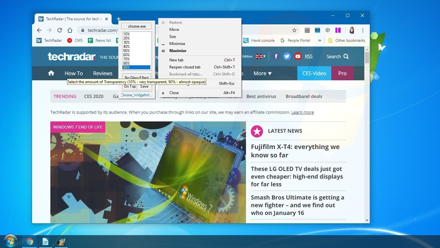The image size is (440, 248).
Task: Open the Reviews nav section
Action: pyautogui.click(x=103, y=73)
